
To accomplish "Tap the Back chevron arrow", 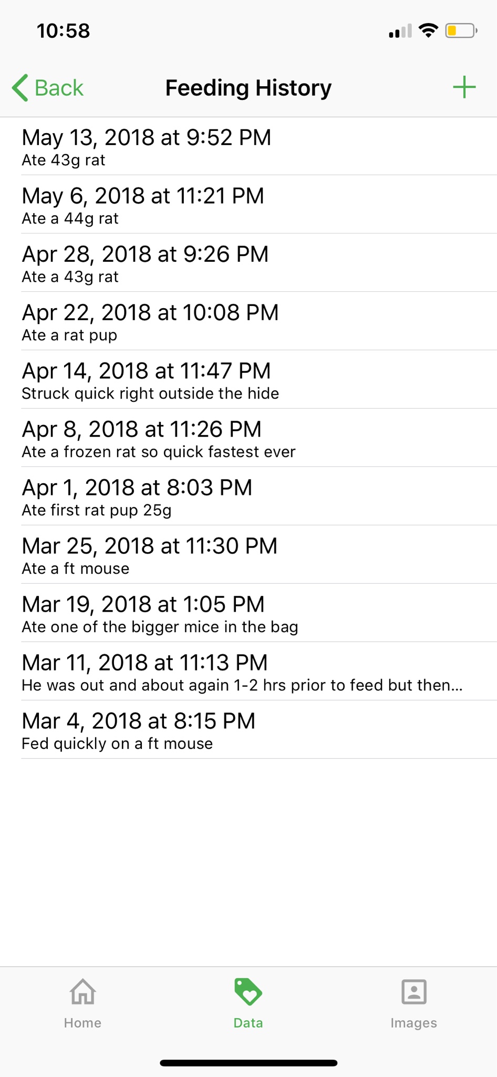I will [20, 87].
